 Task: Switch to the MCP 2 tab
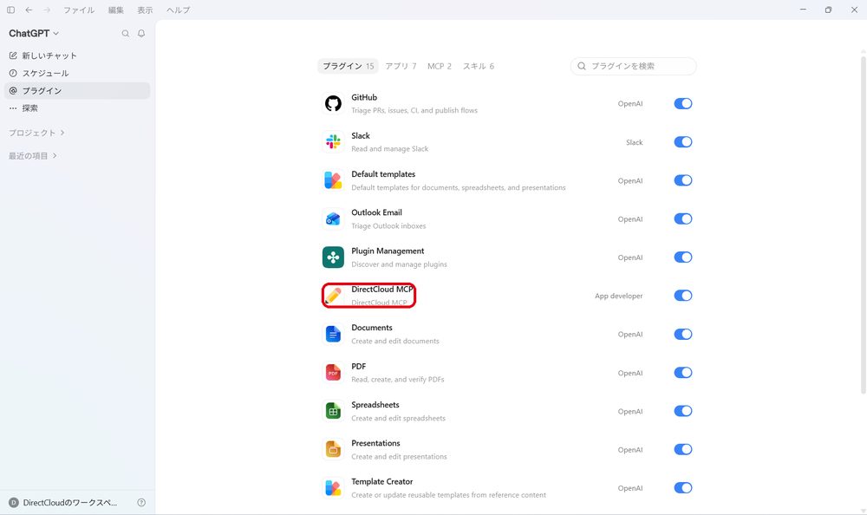[440, 67]
